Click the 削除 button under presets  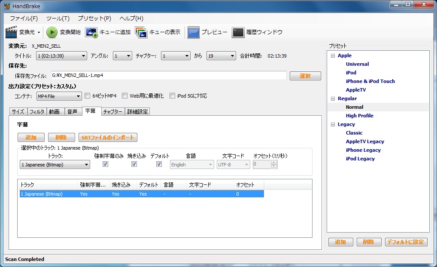pos(369,242)
